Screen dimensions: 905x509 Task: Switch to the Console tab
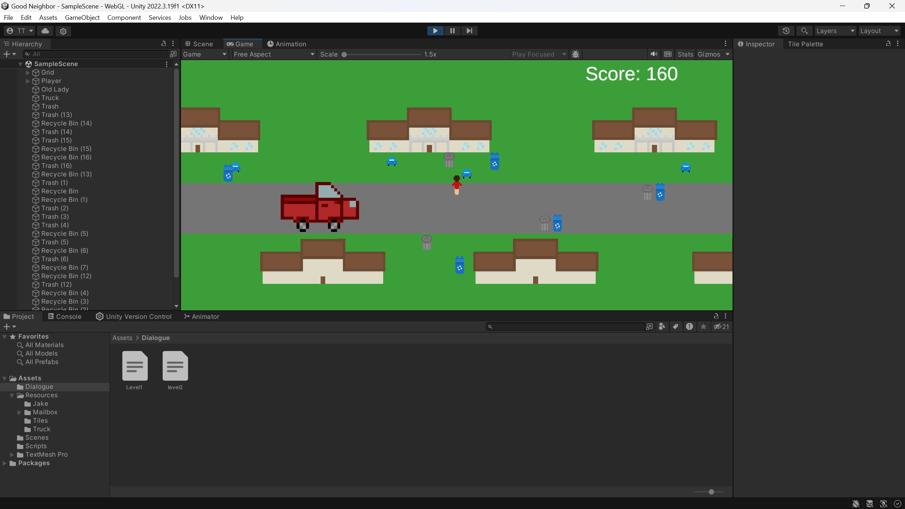coord(65,316)
